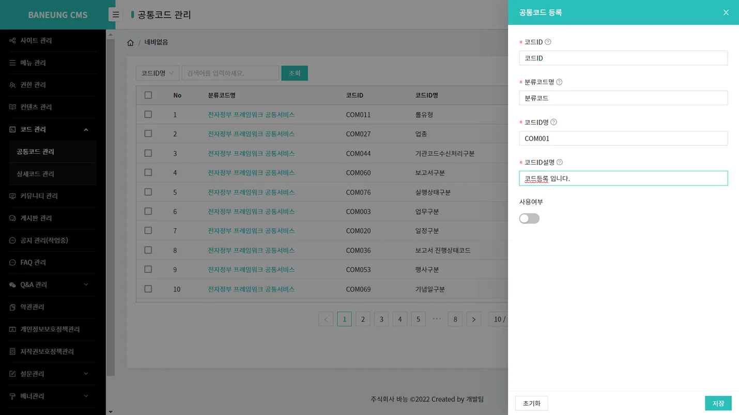Click the 개인정보보호정책관리 sidebar icon

pyautogui.click(x=12, y=329)
